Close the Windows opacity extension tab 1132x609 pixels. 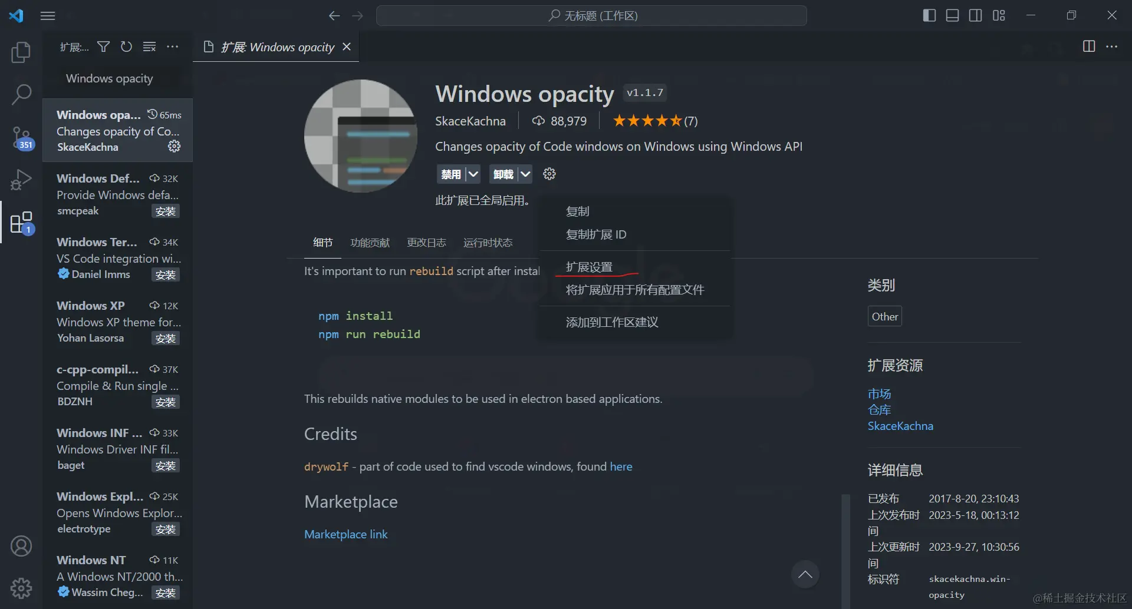tap(347, 47)
